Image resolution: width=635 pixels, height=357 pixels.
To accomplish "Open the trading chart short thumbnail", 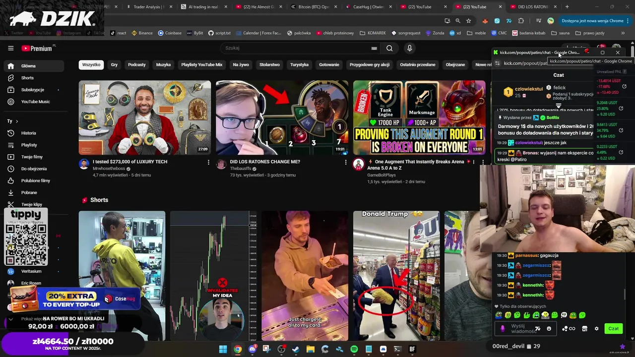I will click(213, 276).
